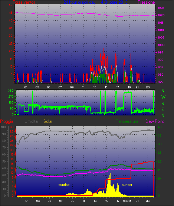Click the red 50 atop wind speed axis
174x206 pixels.
click(11, 5)
